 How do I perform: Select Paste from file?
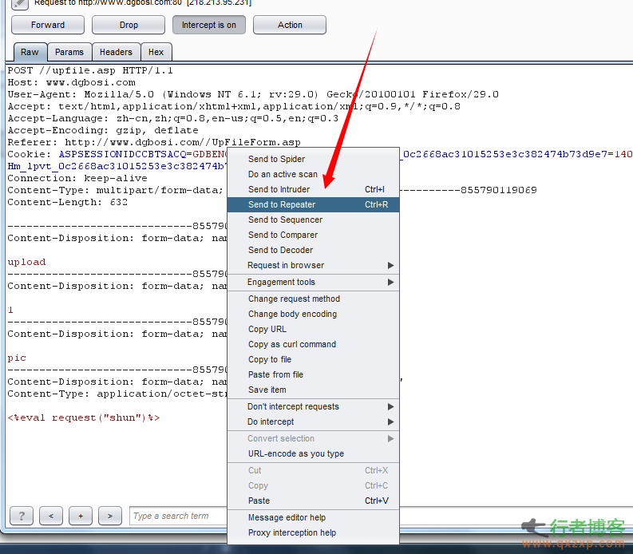[x=313, y=374]
